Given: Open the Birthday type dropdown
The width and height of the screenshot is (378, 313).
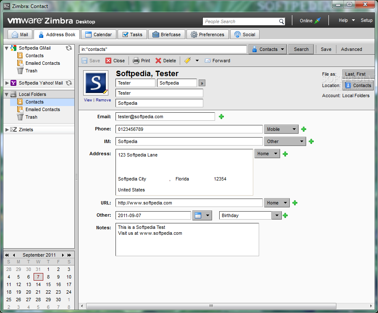Looking at the screenshot, I should pyautogui.click(x=277, y=215).
